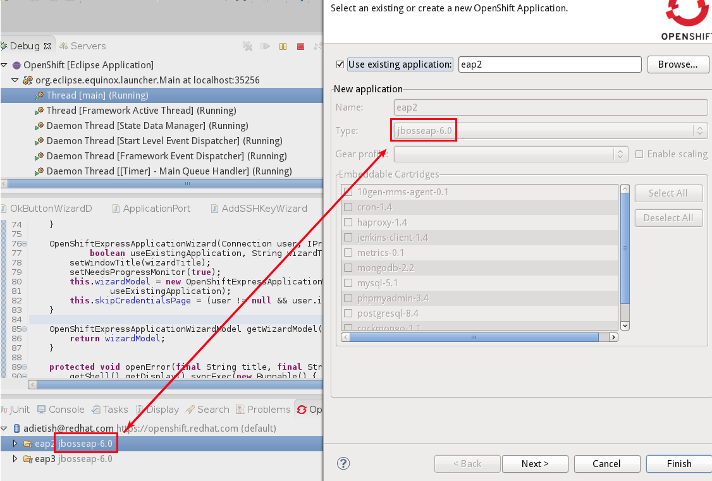The width and height of the screenshot is (712, 481).
Task: Collapse method at line 76 fold marker
Action: click(25, 244)
